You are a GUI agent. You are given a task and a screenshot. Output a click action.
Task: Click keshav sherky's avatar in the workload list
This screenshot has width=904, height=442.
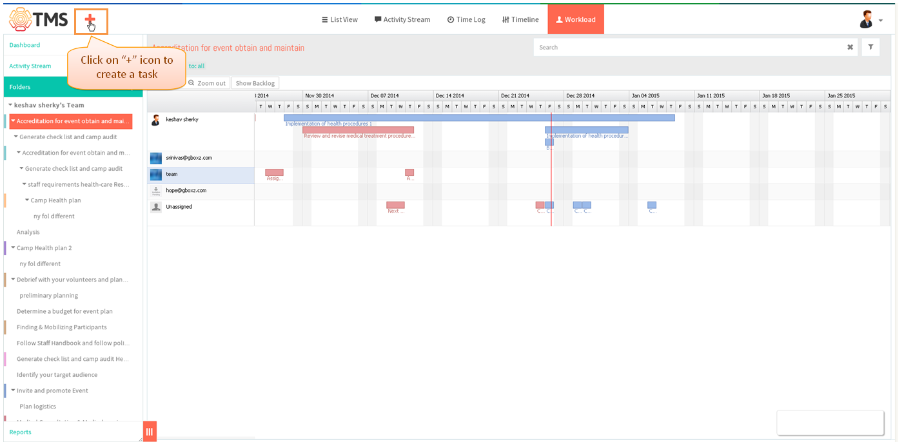(155, 120)
